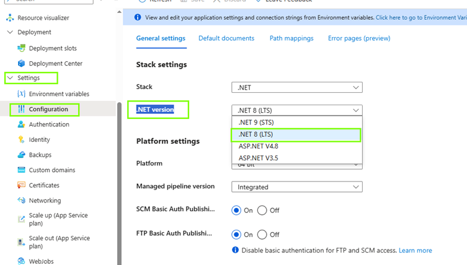The image size is (467, 265).
Task: Turn SCM Basic Auth Publishing Off
Action: (262, 211)
